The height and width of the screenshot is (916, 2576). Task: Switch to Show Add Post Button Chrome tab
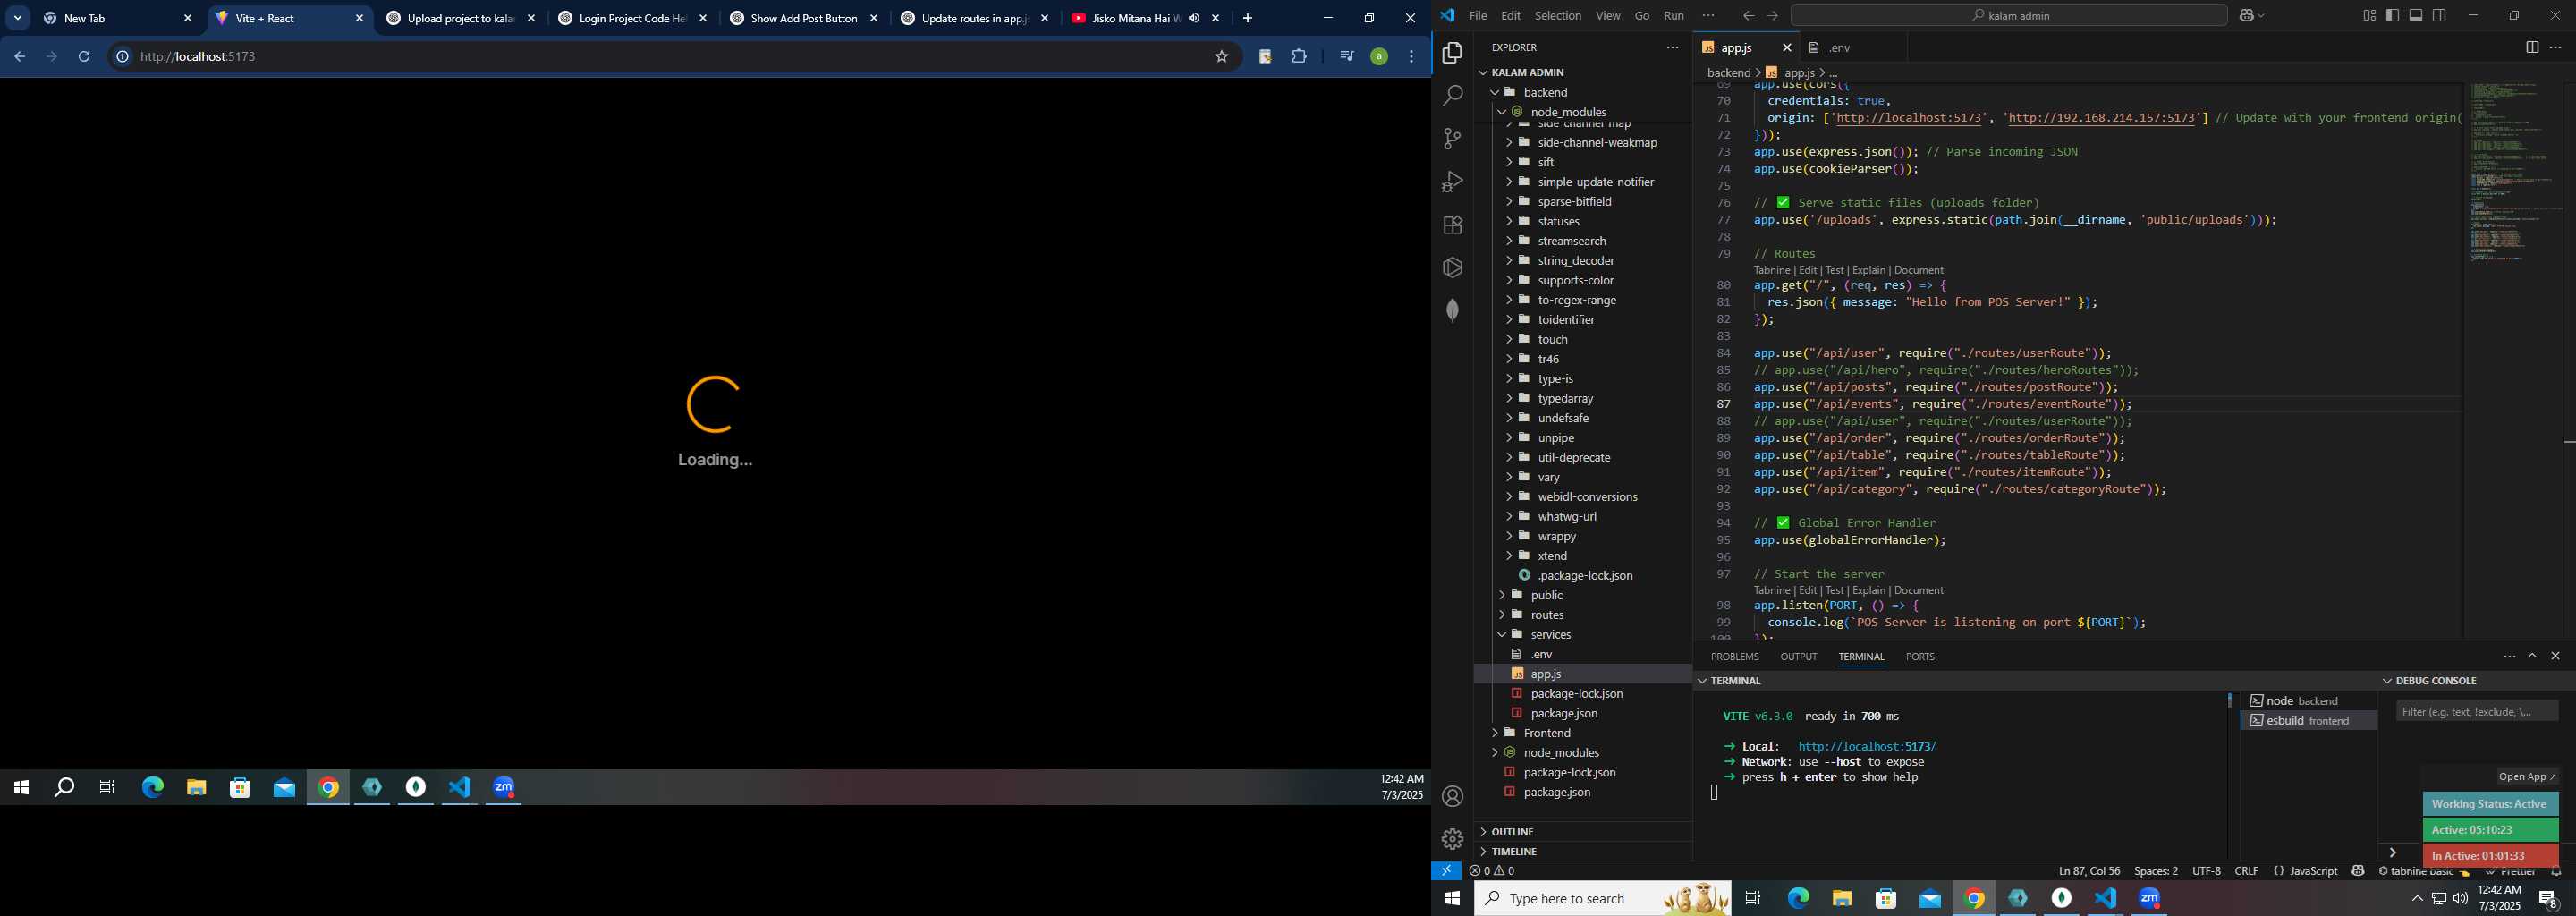(803, 18)
